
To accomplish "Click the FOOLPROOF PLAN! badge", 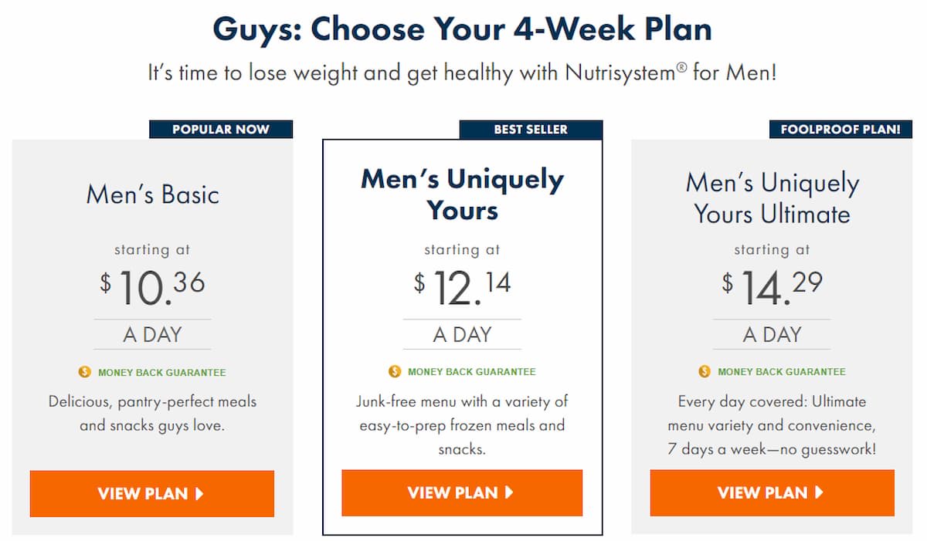I will pyautogui.click(x=841, y=129).
